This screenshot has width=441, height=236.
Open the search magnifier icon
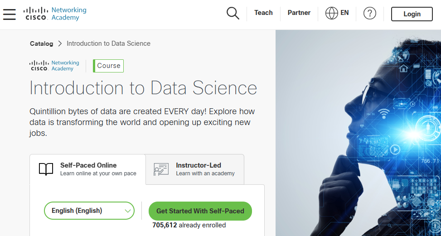coord(233,14)
